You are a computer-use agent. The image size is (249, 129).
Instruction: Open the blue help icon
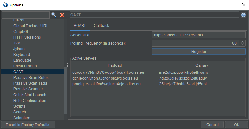point(244,15)
